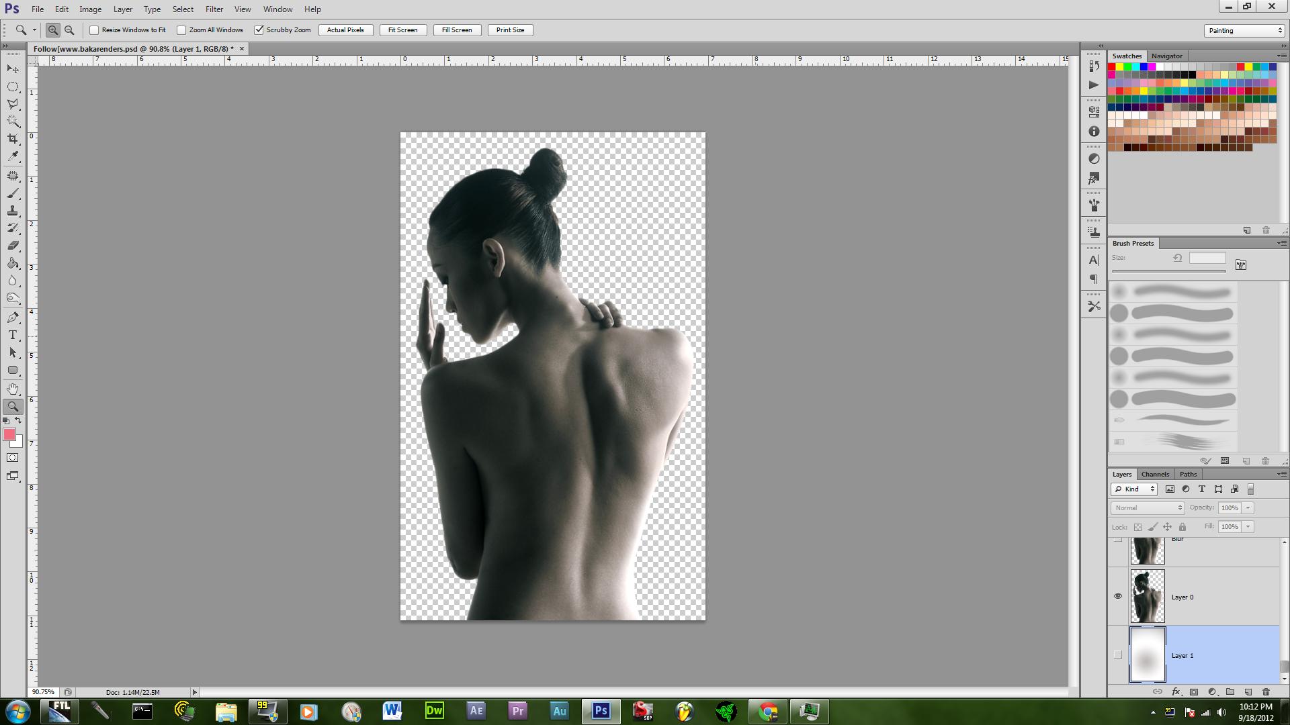1290x725 pixels.
Task: Open the status bar info arrow
Action: pyautogui.click(x=195, y=692)
